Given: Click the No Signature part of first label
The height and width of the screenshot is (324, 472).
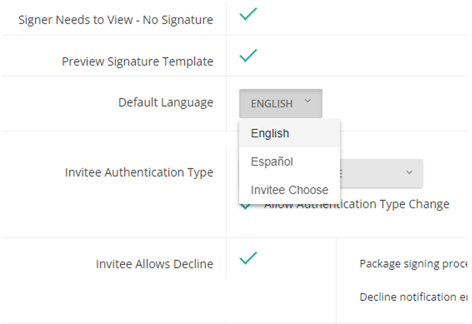Looking at the screenshot, I should pos(177,20).
